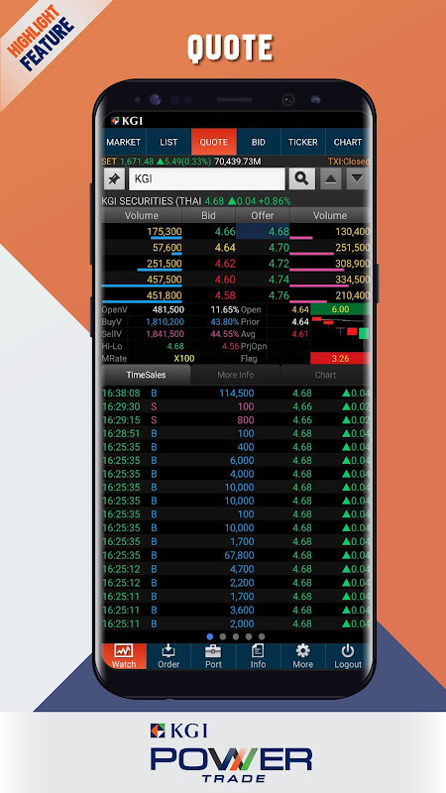Tap the symbol input field containing KGI
This screenshot has height=793, width=446.
pyautogui.click(x=207, y=179)
